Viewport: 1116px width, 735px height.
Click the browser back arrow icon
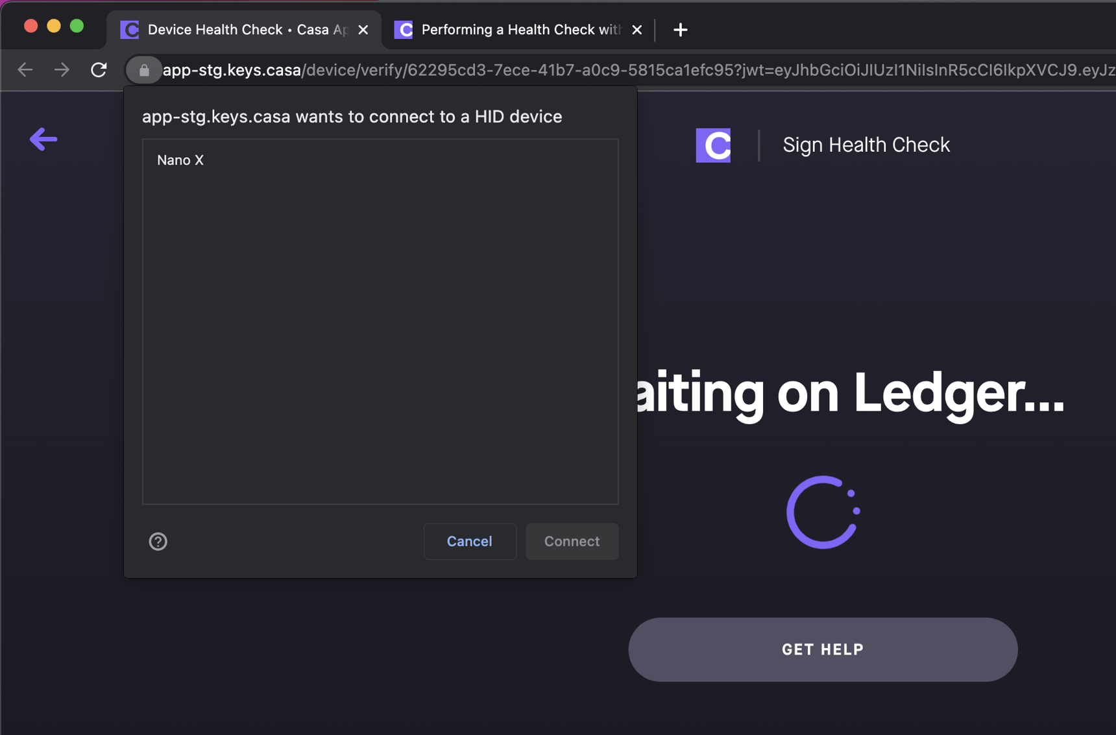coord(25,69)
